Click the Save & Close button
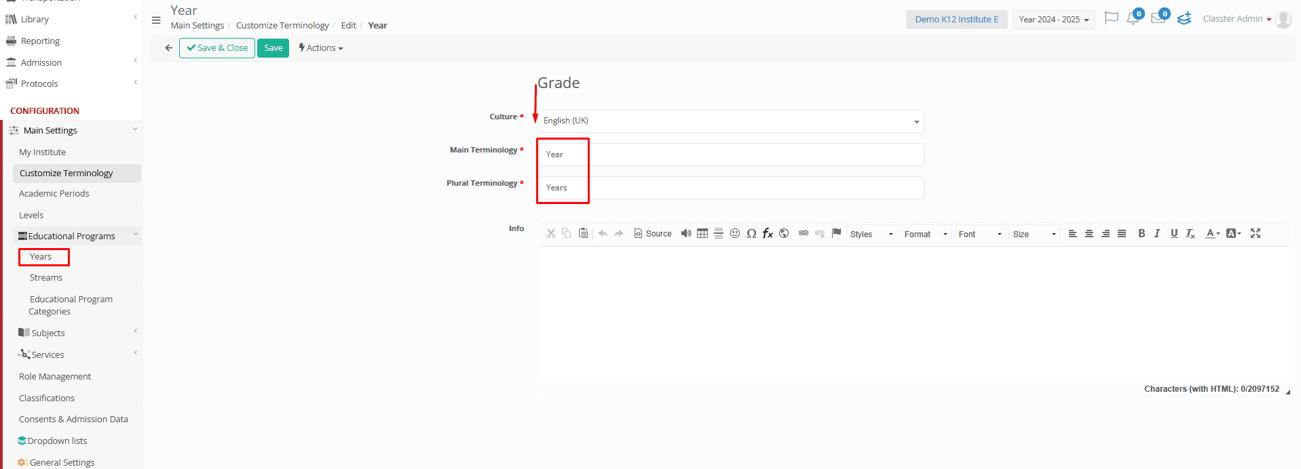Viewport: 1301px width, 469px height. [217, 48]
